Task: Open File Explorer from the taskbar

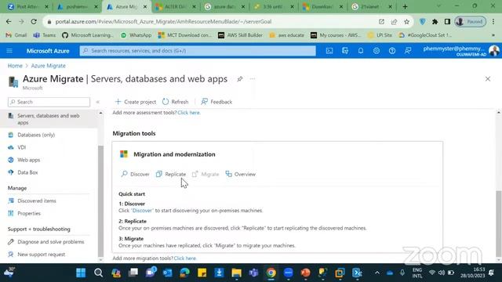Action: click(x=237, y=273)
